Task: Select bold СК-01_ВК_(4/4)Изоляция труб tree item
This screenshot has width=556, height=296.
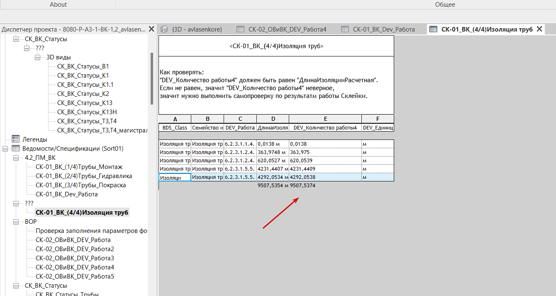Action: [x=82, y=213]
